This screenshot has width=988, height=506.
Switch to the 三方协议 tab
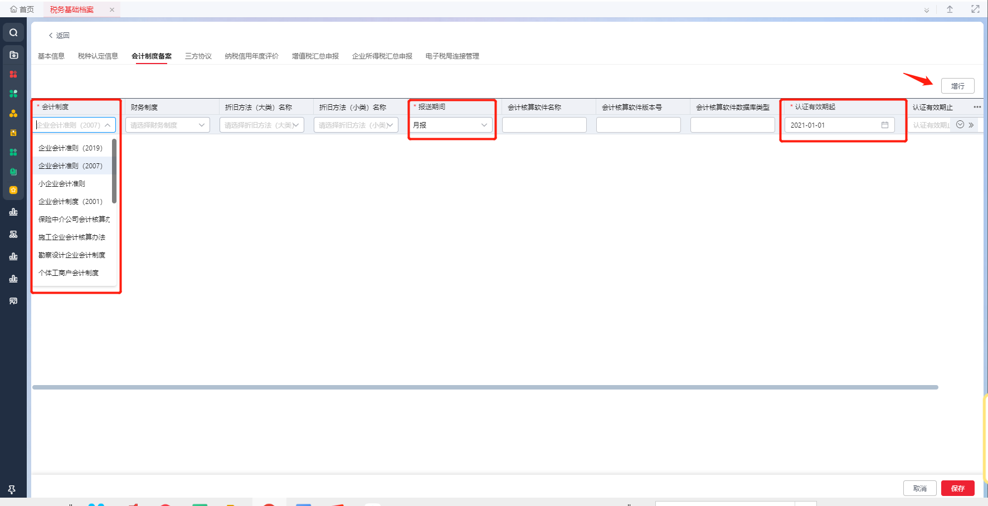coord(198,56)
